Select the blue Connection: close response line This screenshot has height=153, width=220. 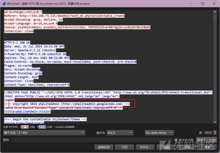pos(19,81)
